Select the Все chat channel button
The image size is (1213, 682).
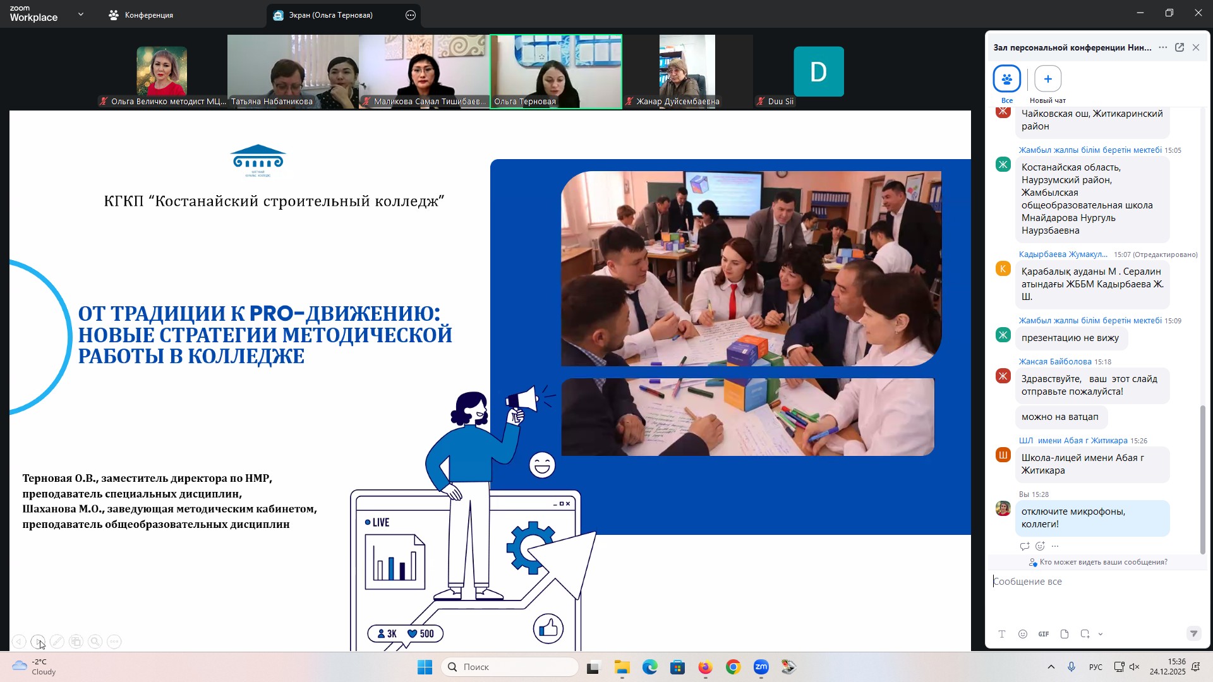[x=1006, y=80]
